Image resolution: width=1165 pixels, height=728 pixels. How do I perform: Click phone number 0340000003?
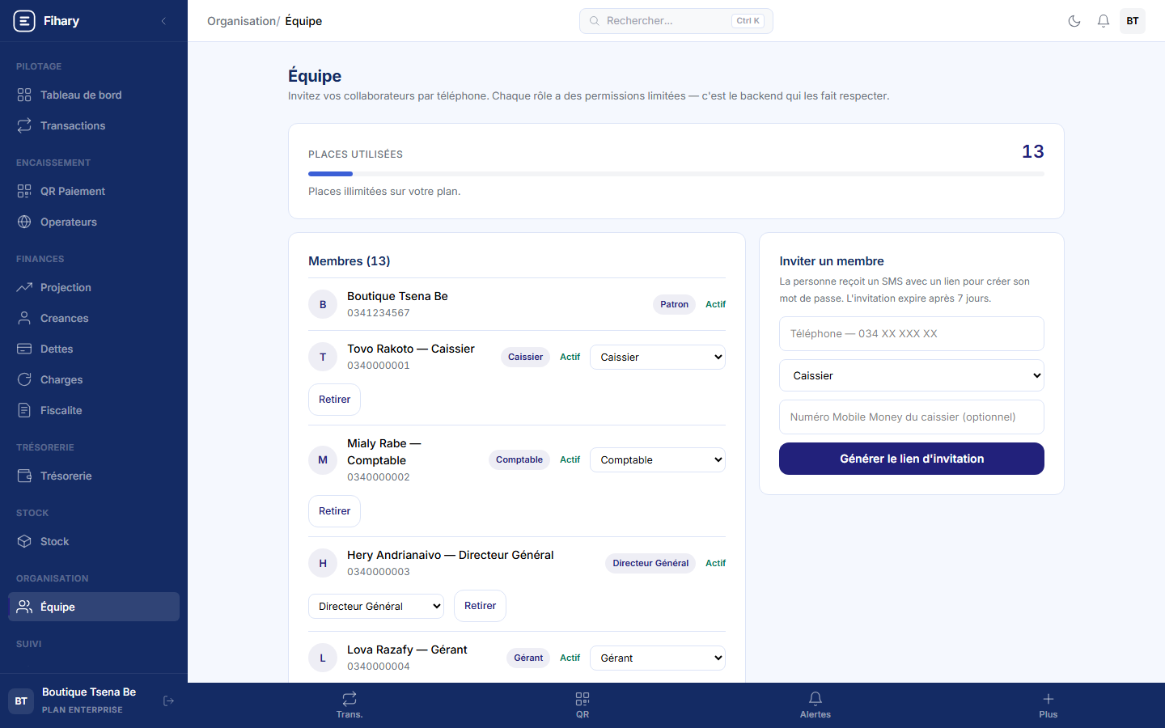coord(379,572)
